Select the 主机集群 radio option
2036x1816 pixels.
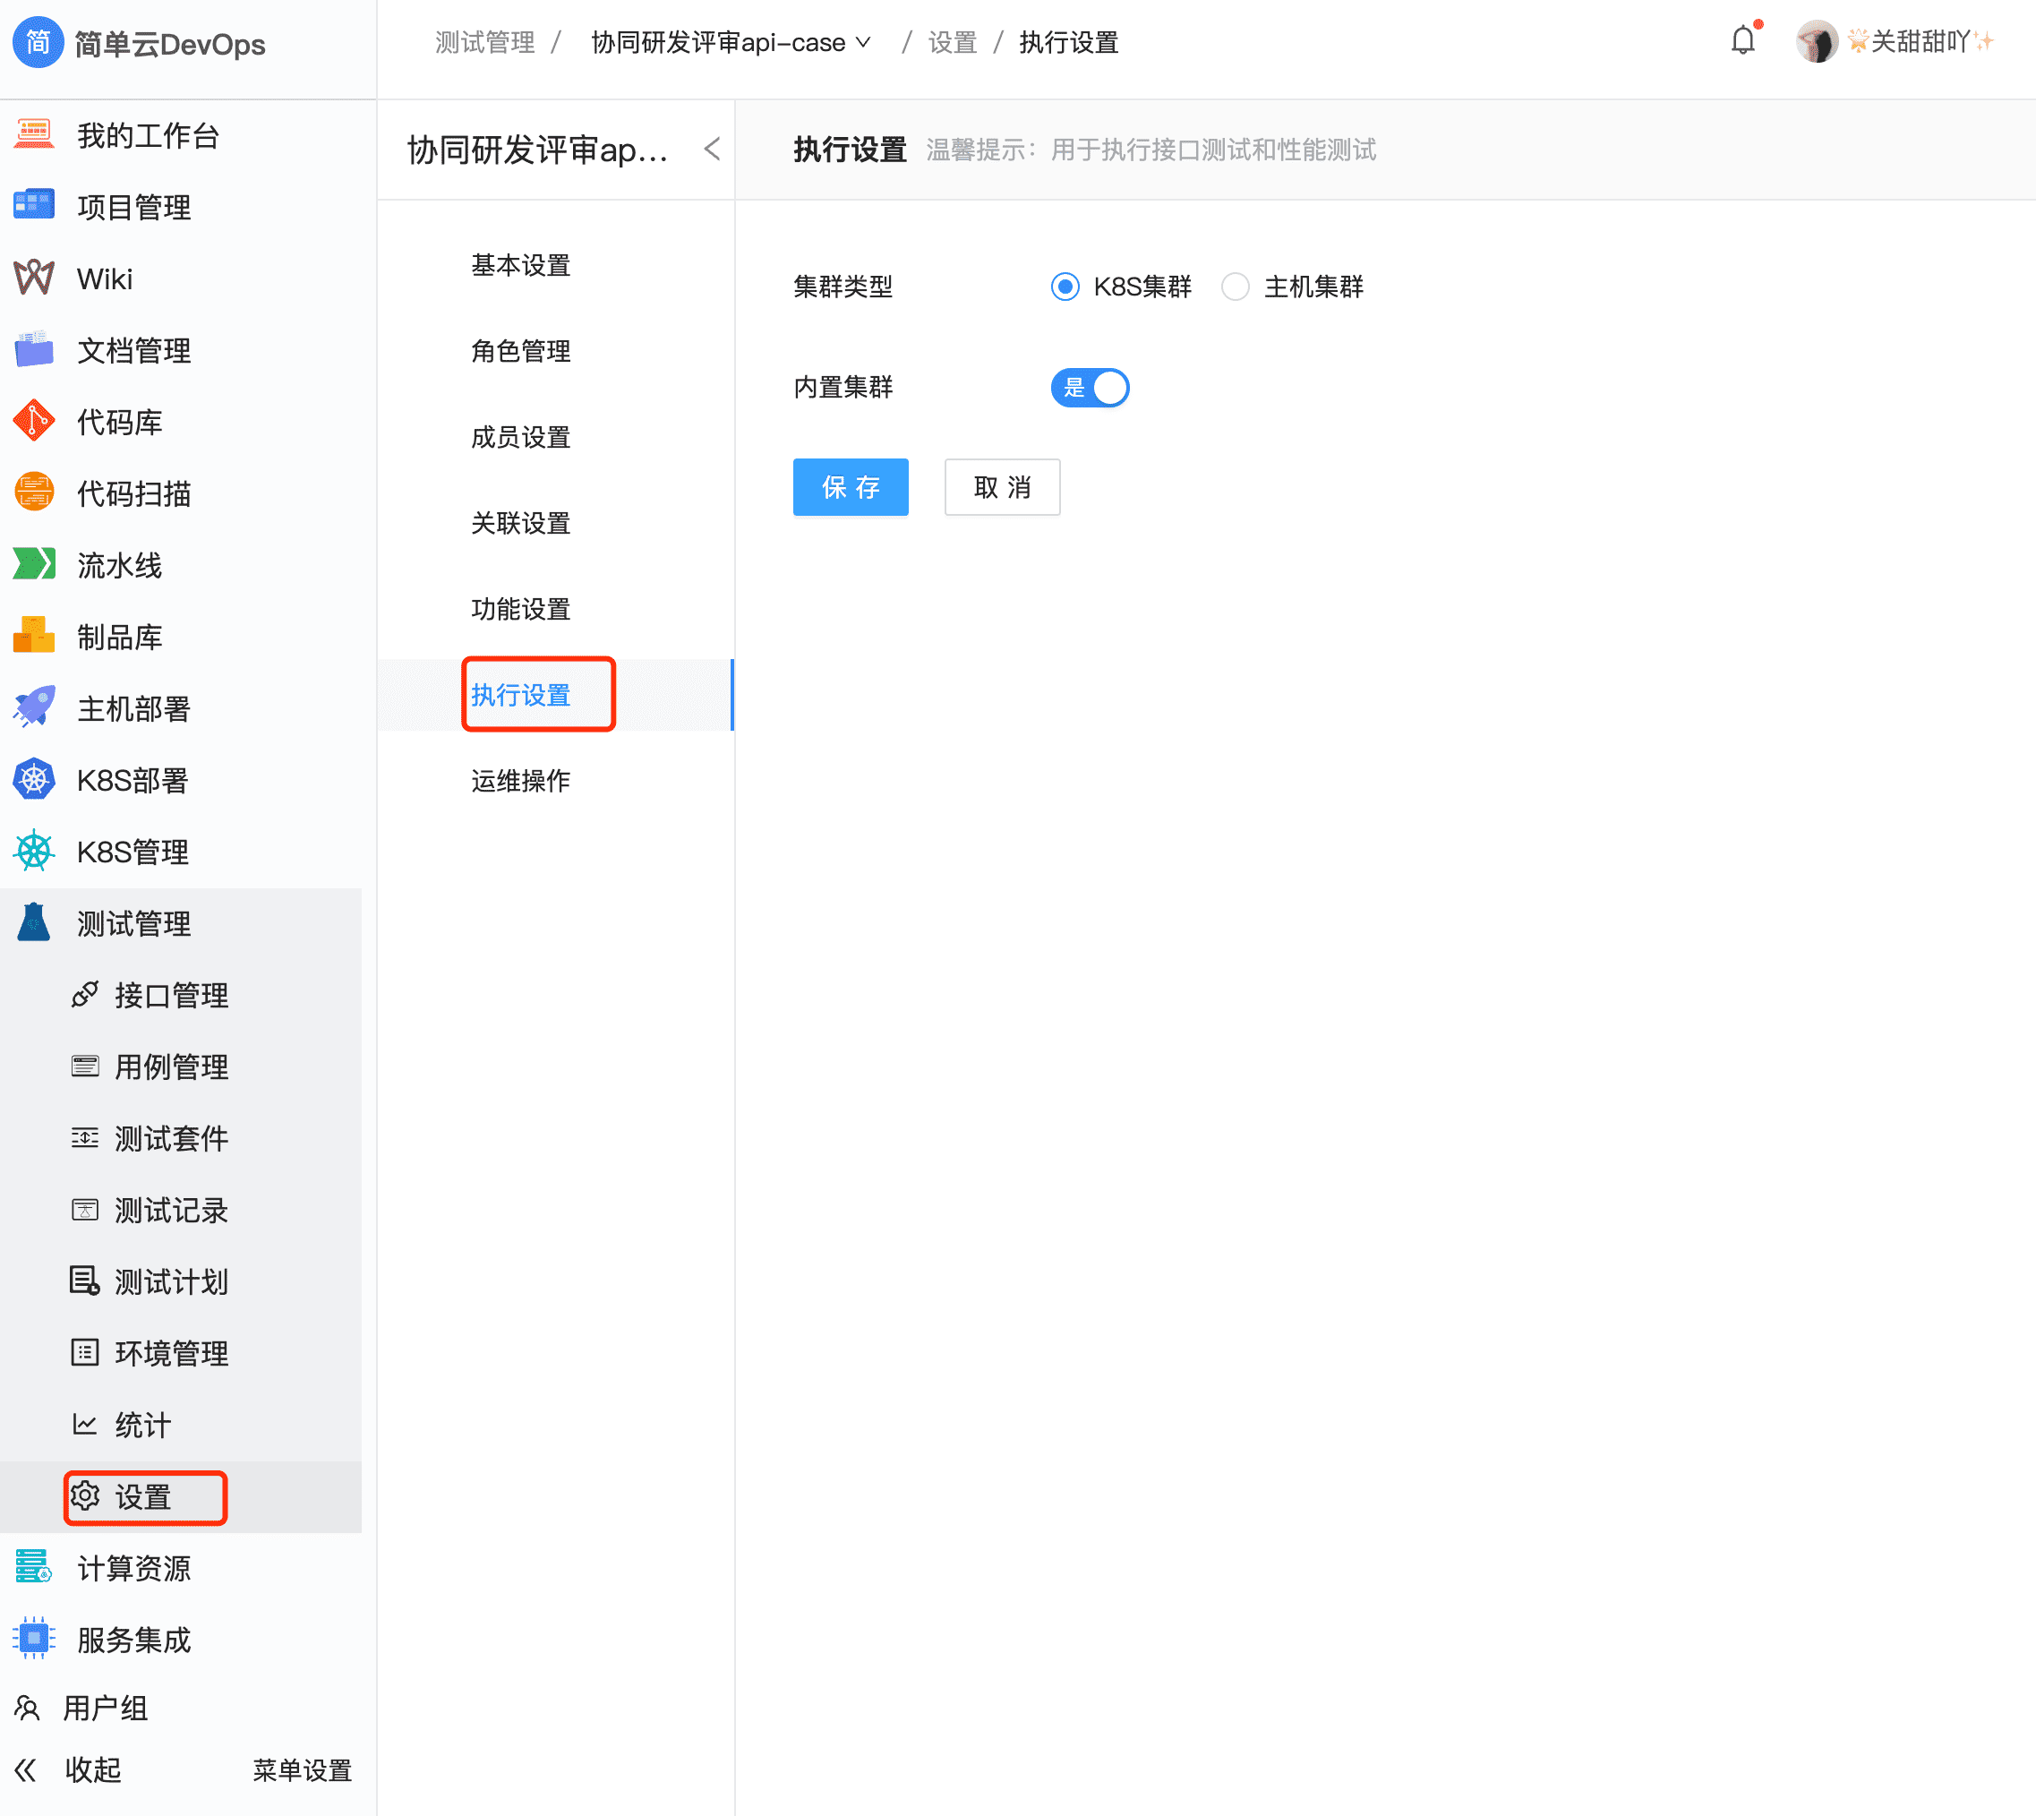[x=1236, y=287]
